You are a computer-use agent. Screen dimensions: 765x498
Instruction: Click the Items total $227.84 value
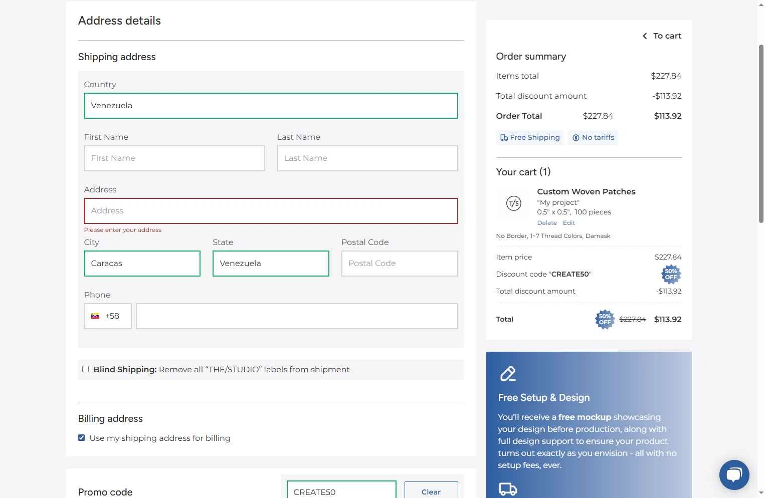click(x=666, y=76)
